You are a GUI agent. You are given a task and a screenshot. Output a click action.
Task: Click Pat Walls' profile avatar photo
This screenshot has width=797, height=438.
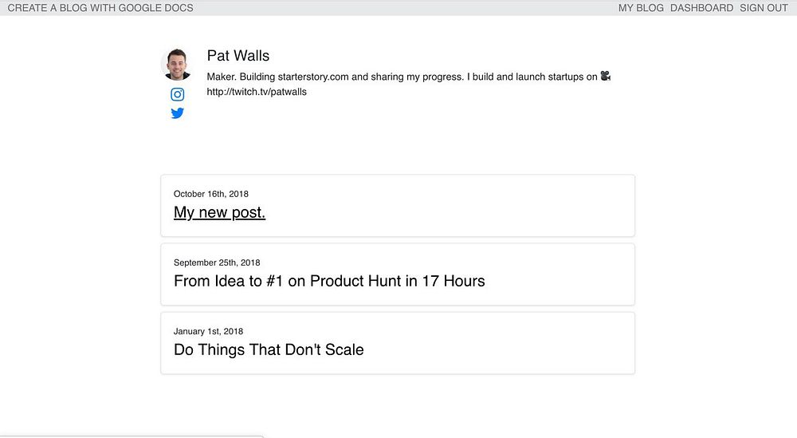177,65
